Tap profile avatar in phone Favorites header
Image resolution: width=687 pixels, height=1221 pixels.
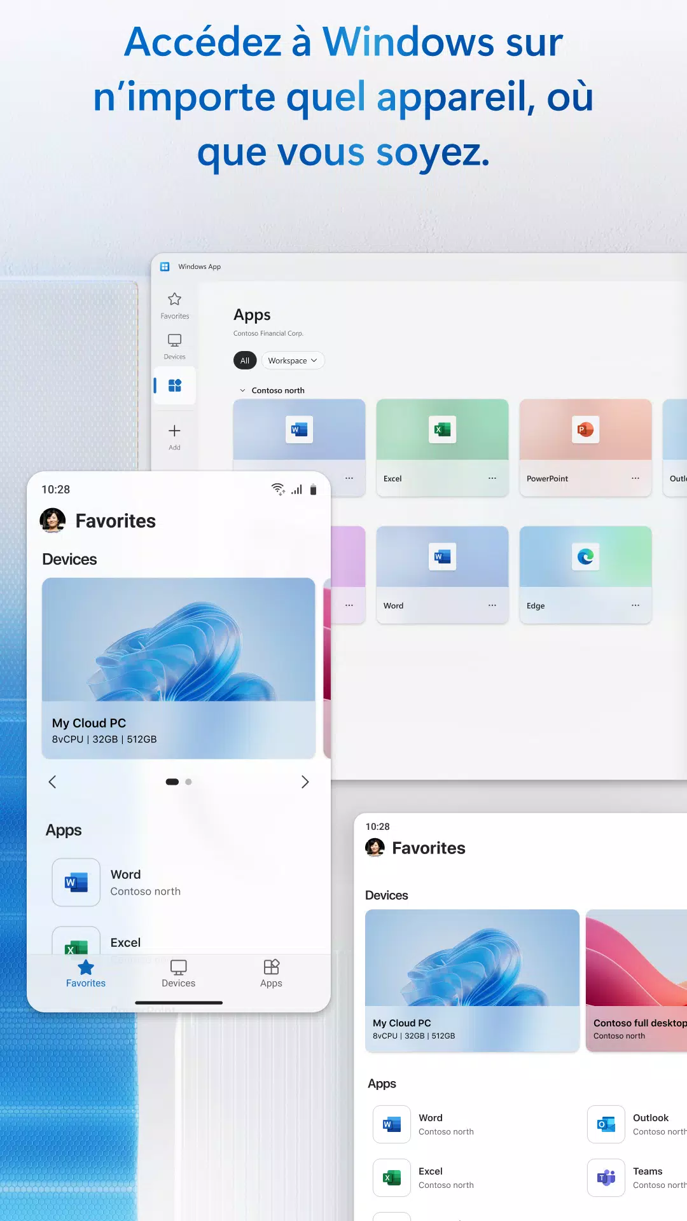click(53, 520)
